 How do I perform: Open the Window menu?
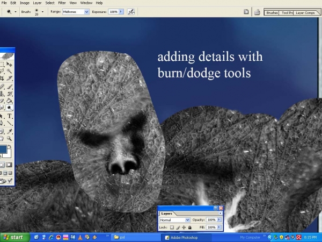click(86, 3)
